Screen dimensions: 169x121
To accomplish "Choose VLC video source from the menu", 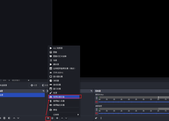I will 64,48.
